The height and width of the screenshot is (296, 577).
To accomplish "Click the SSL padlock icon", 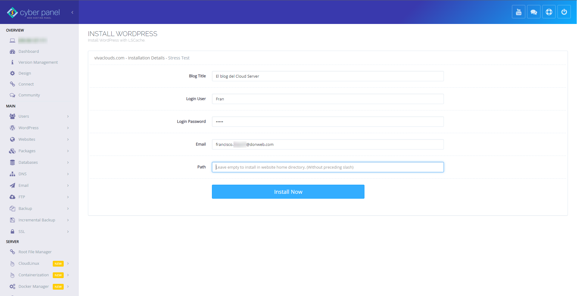I will (x=12, y=231).
